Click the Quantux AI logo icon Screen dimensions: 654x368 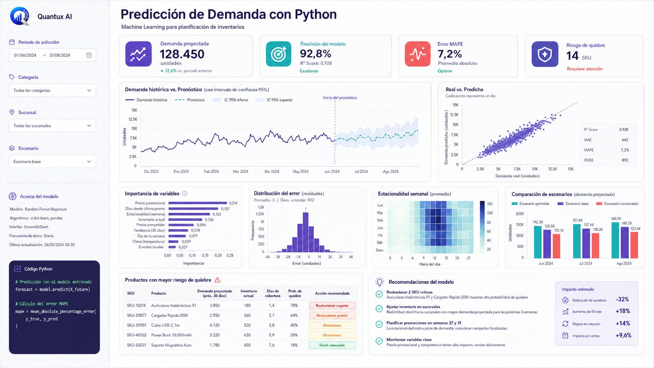click(20, 16)
